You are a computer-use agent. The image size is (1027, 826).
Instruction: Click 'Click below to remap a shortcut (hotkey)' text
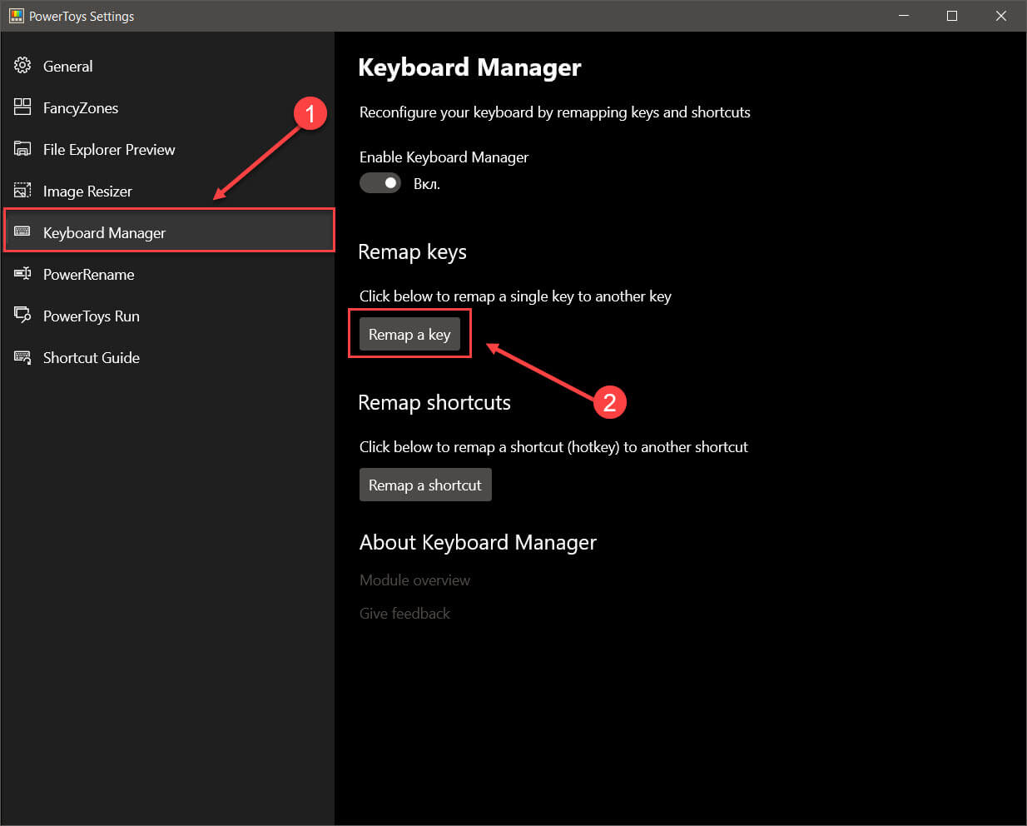coord(553,447)
